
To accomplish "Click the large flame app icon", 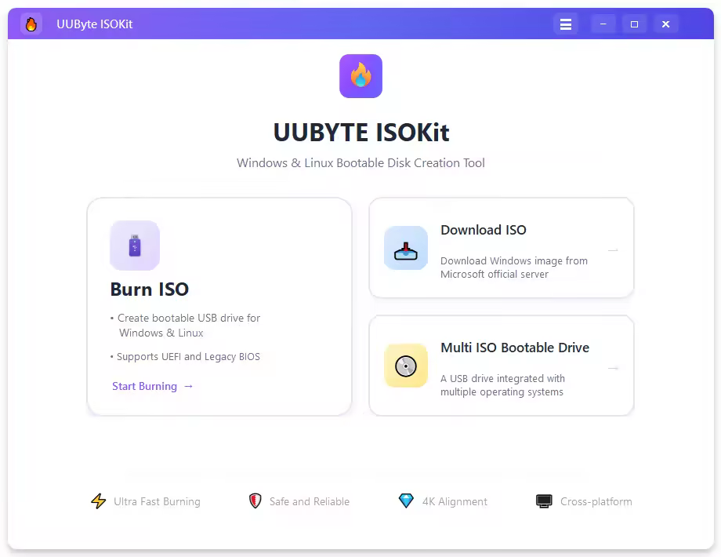I will click(x=361, y=76).
